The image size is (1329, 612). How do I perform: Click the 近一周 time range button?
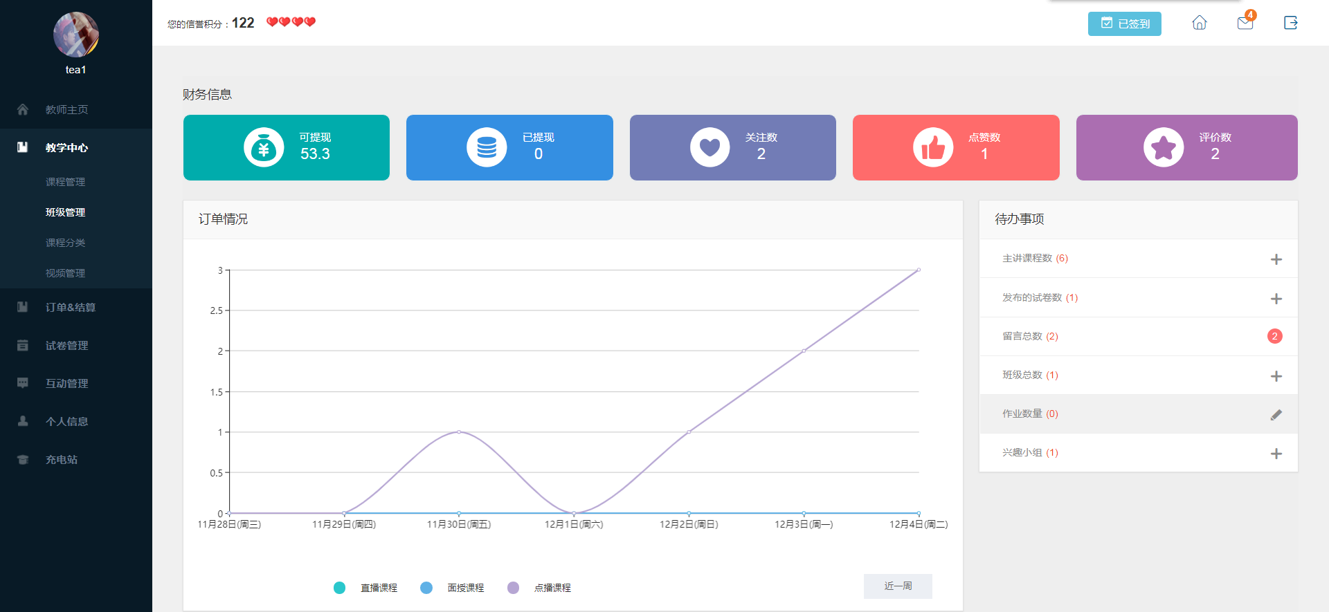point(898,586)
